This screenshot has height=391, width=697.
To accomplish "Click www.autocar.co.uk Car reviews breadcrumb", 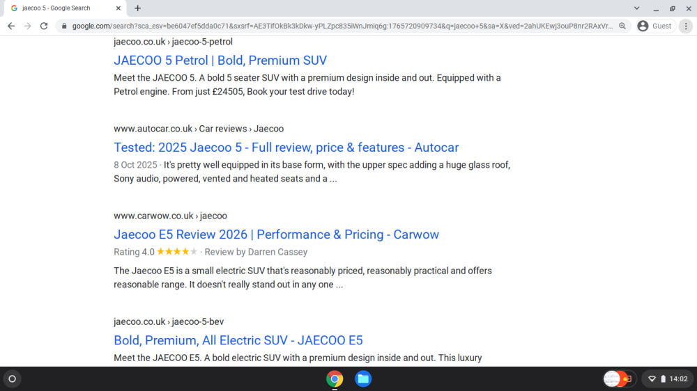I will (x=199, y=129).
